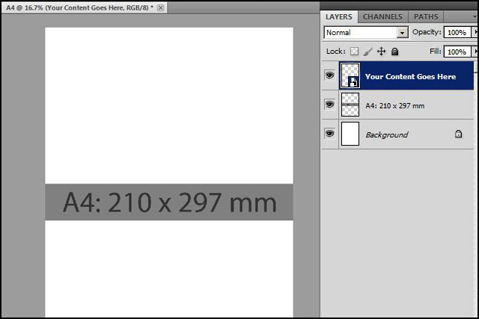
Task: Click the smart object thumbnail of top layer
Action: 350,76
